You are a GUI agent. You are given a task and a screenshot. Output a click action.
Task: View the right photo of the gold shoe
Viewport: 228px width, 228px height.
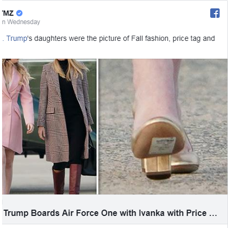163,126
